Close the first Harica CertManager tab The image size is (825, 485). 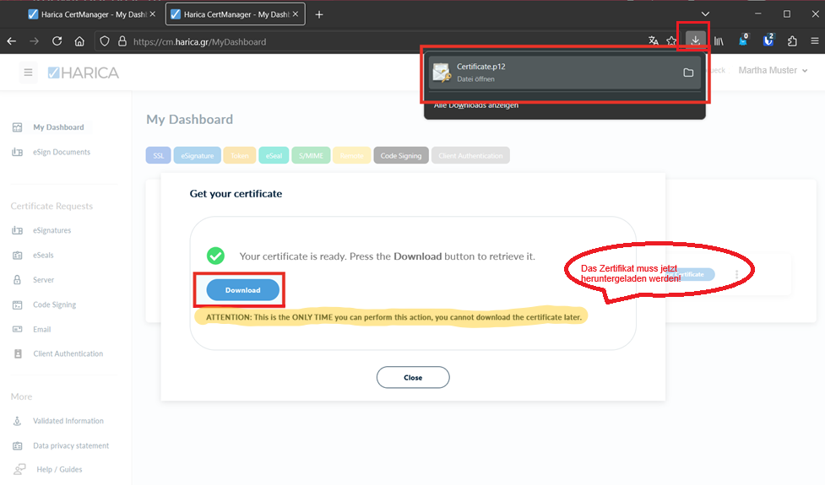point(153,14)
